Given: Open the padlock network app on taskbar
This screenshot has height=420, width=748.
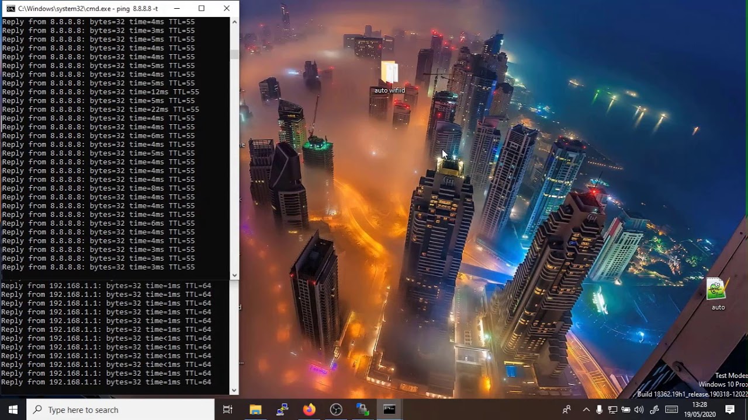Looking at the screenshot, I should pos(363,409).
